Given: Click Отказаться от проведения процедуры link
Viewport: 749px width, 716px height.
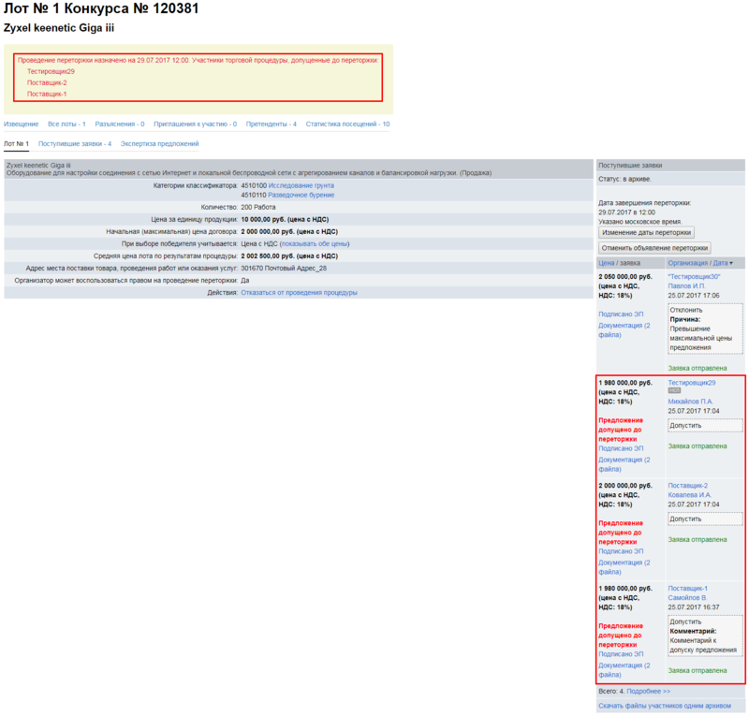Looking at the screenshot, I should pos(299,292).
